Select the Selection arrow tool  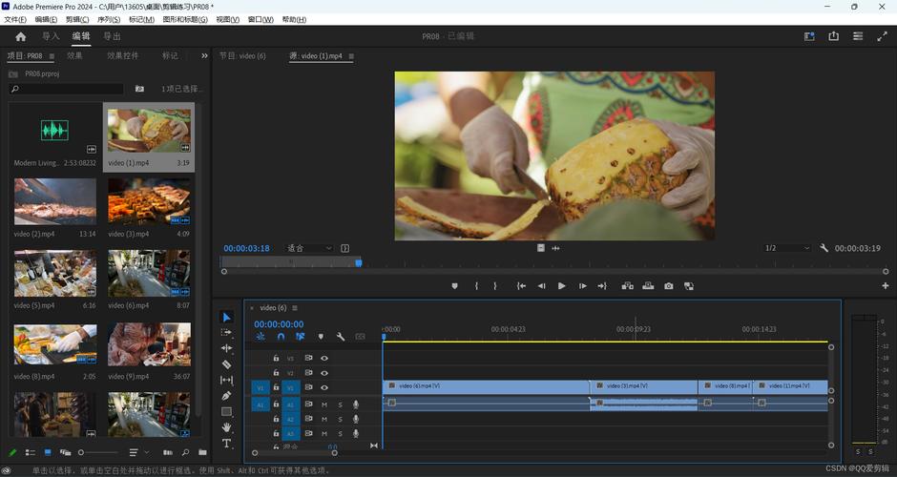(226, 318)
